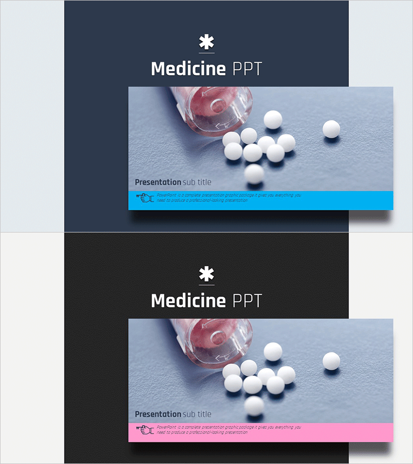Click the PowerPoint description text on pink bar

pyautogui.click(x=229, y=429)
